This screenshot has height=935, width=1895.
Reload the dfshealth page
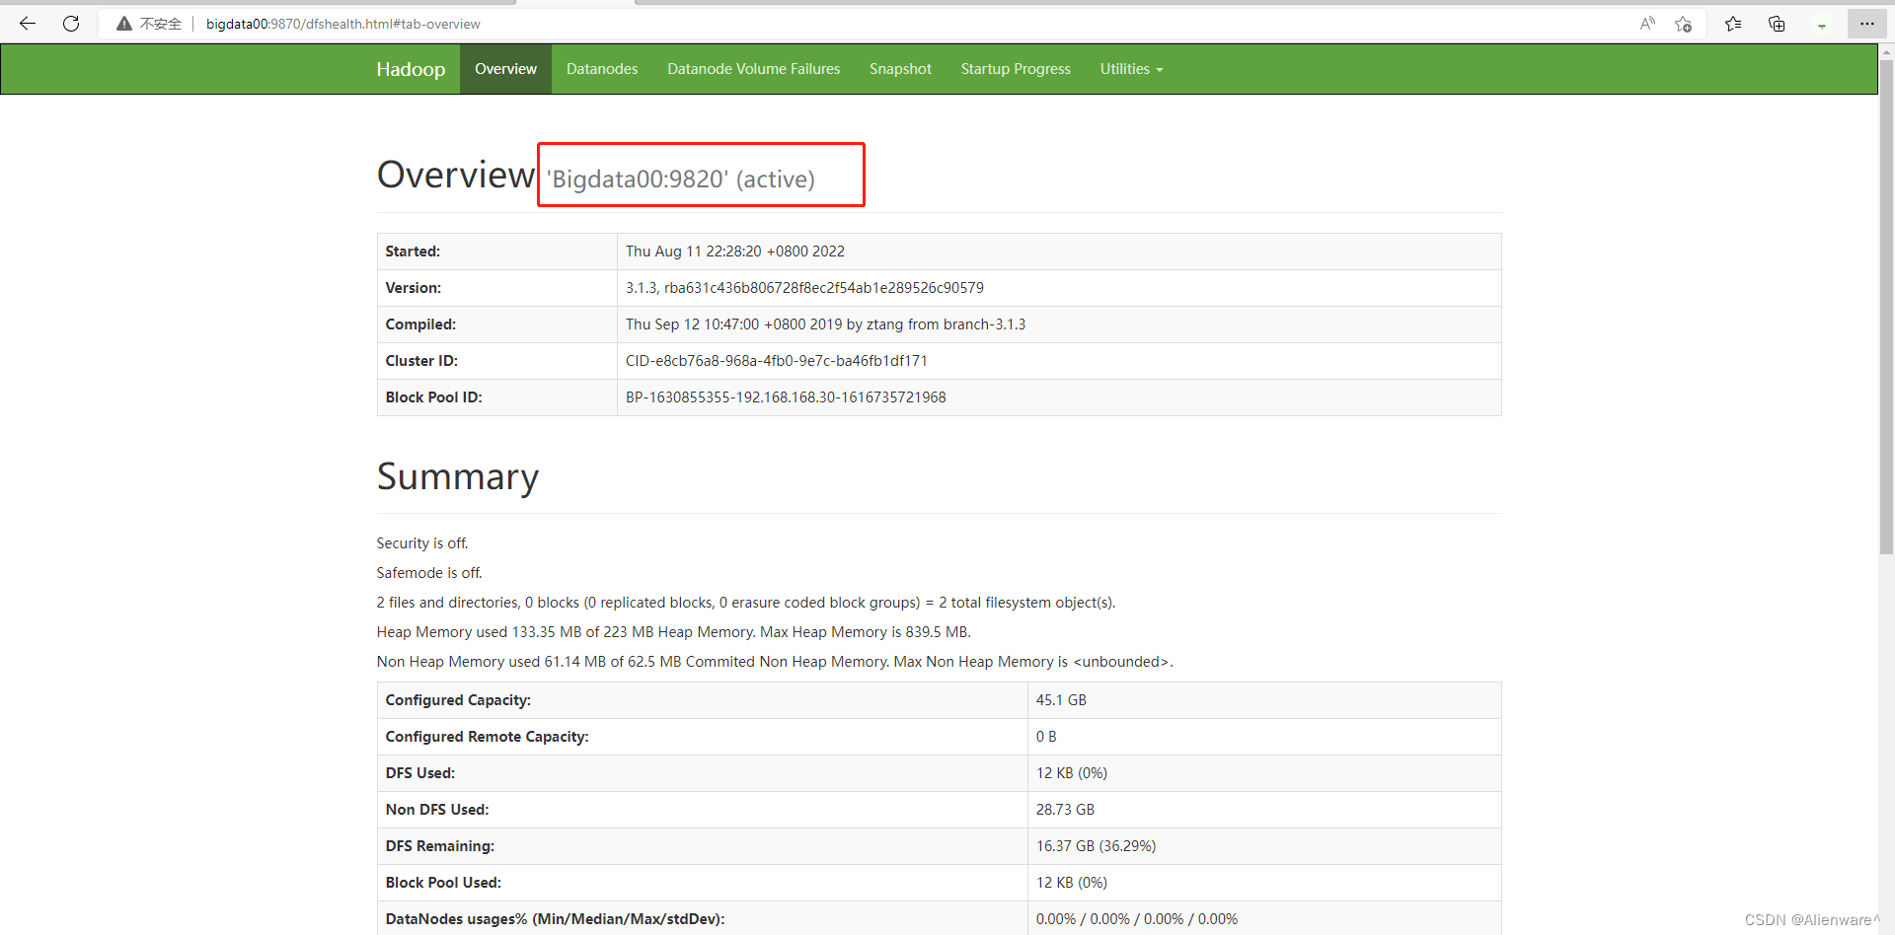coord(71,24)
